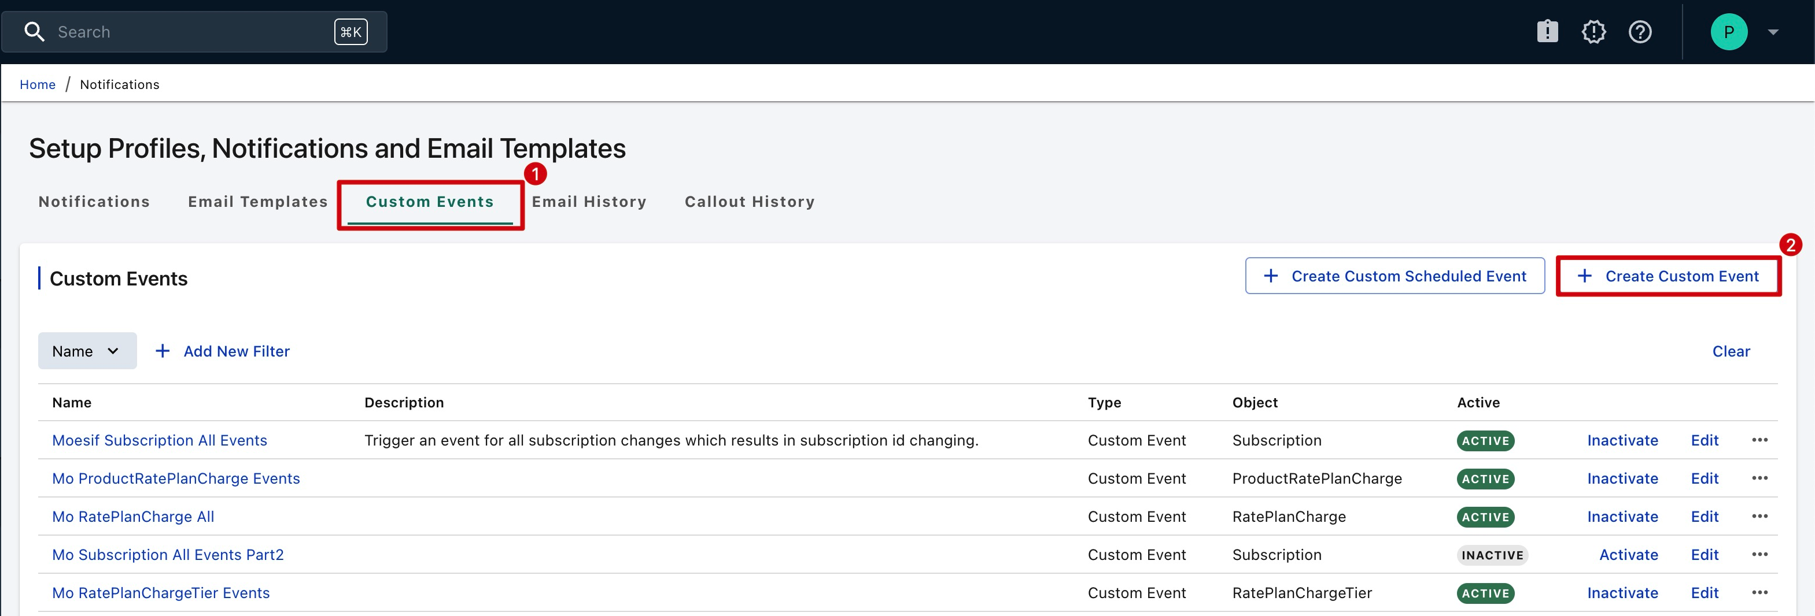This screenshot has height=616, width=1815.
Task: Open the help question mark icon
Action: [x=1640, y=32]
